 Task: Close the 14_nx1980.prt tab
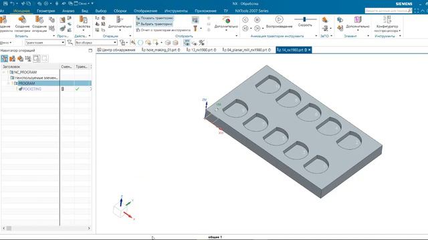(309, 50)
